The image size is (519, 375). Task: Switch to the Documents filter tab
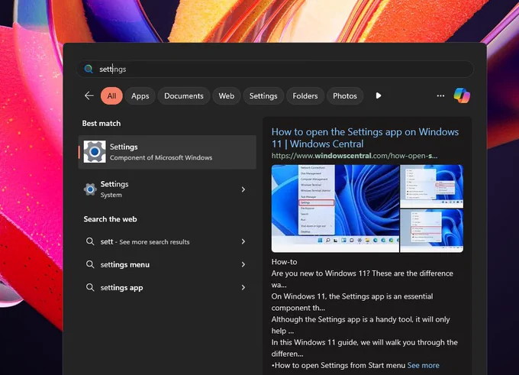click(184, 95)
